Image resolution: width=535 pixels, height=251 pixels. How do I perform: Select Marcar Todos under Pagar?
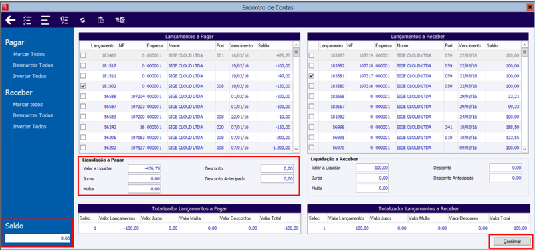coord(29,54)
